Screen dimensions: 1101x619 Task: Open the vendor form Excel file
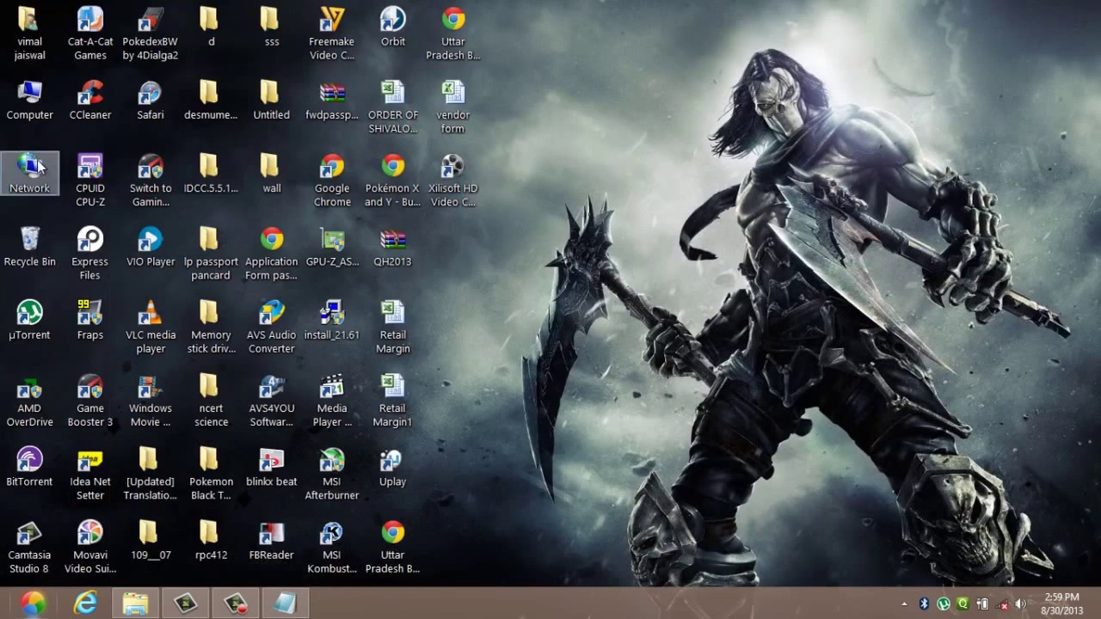point(453,107)
